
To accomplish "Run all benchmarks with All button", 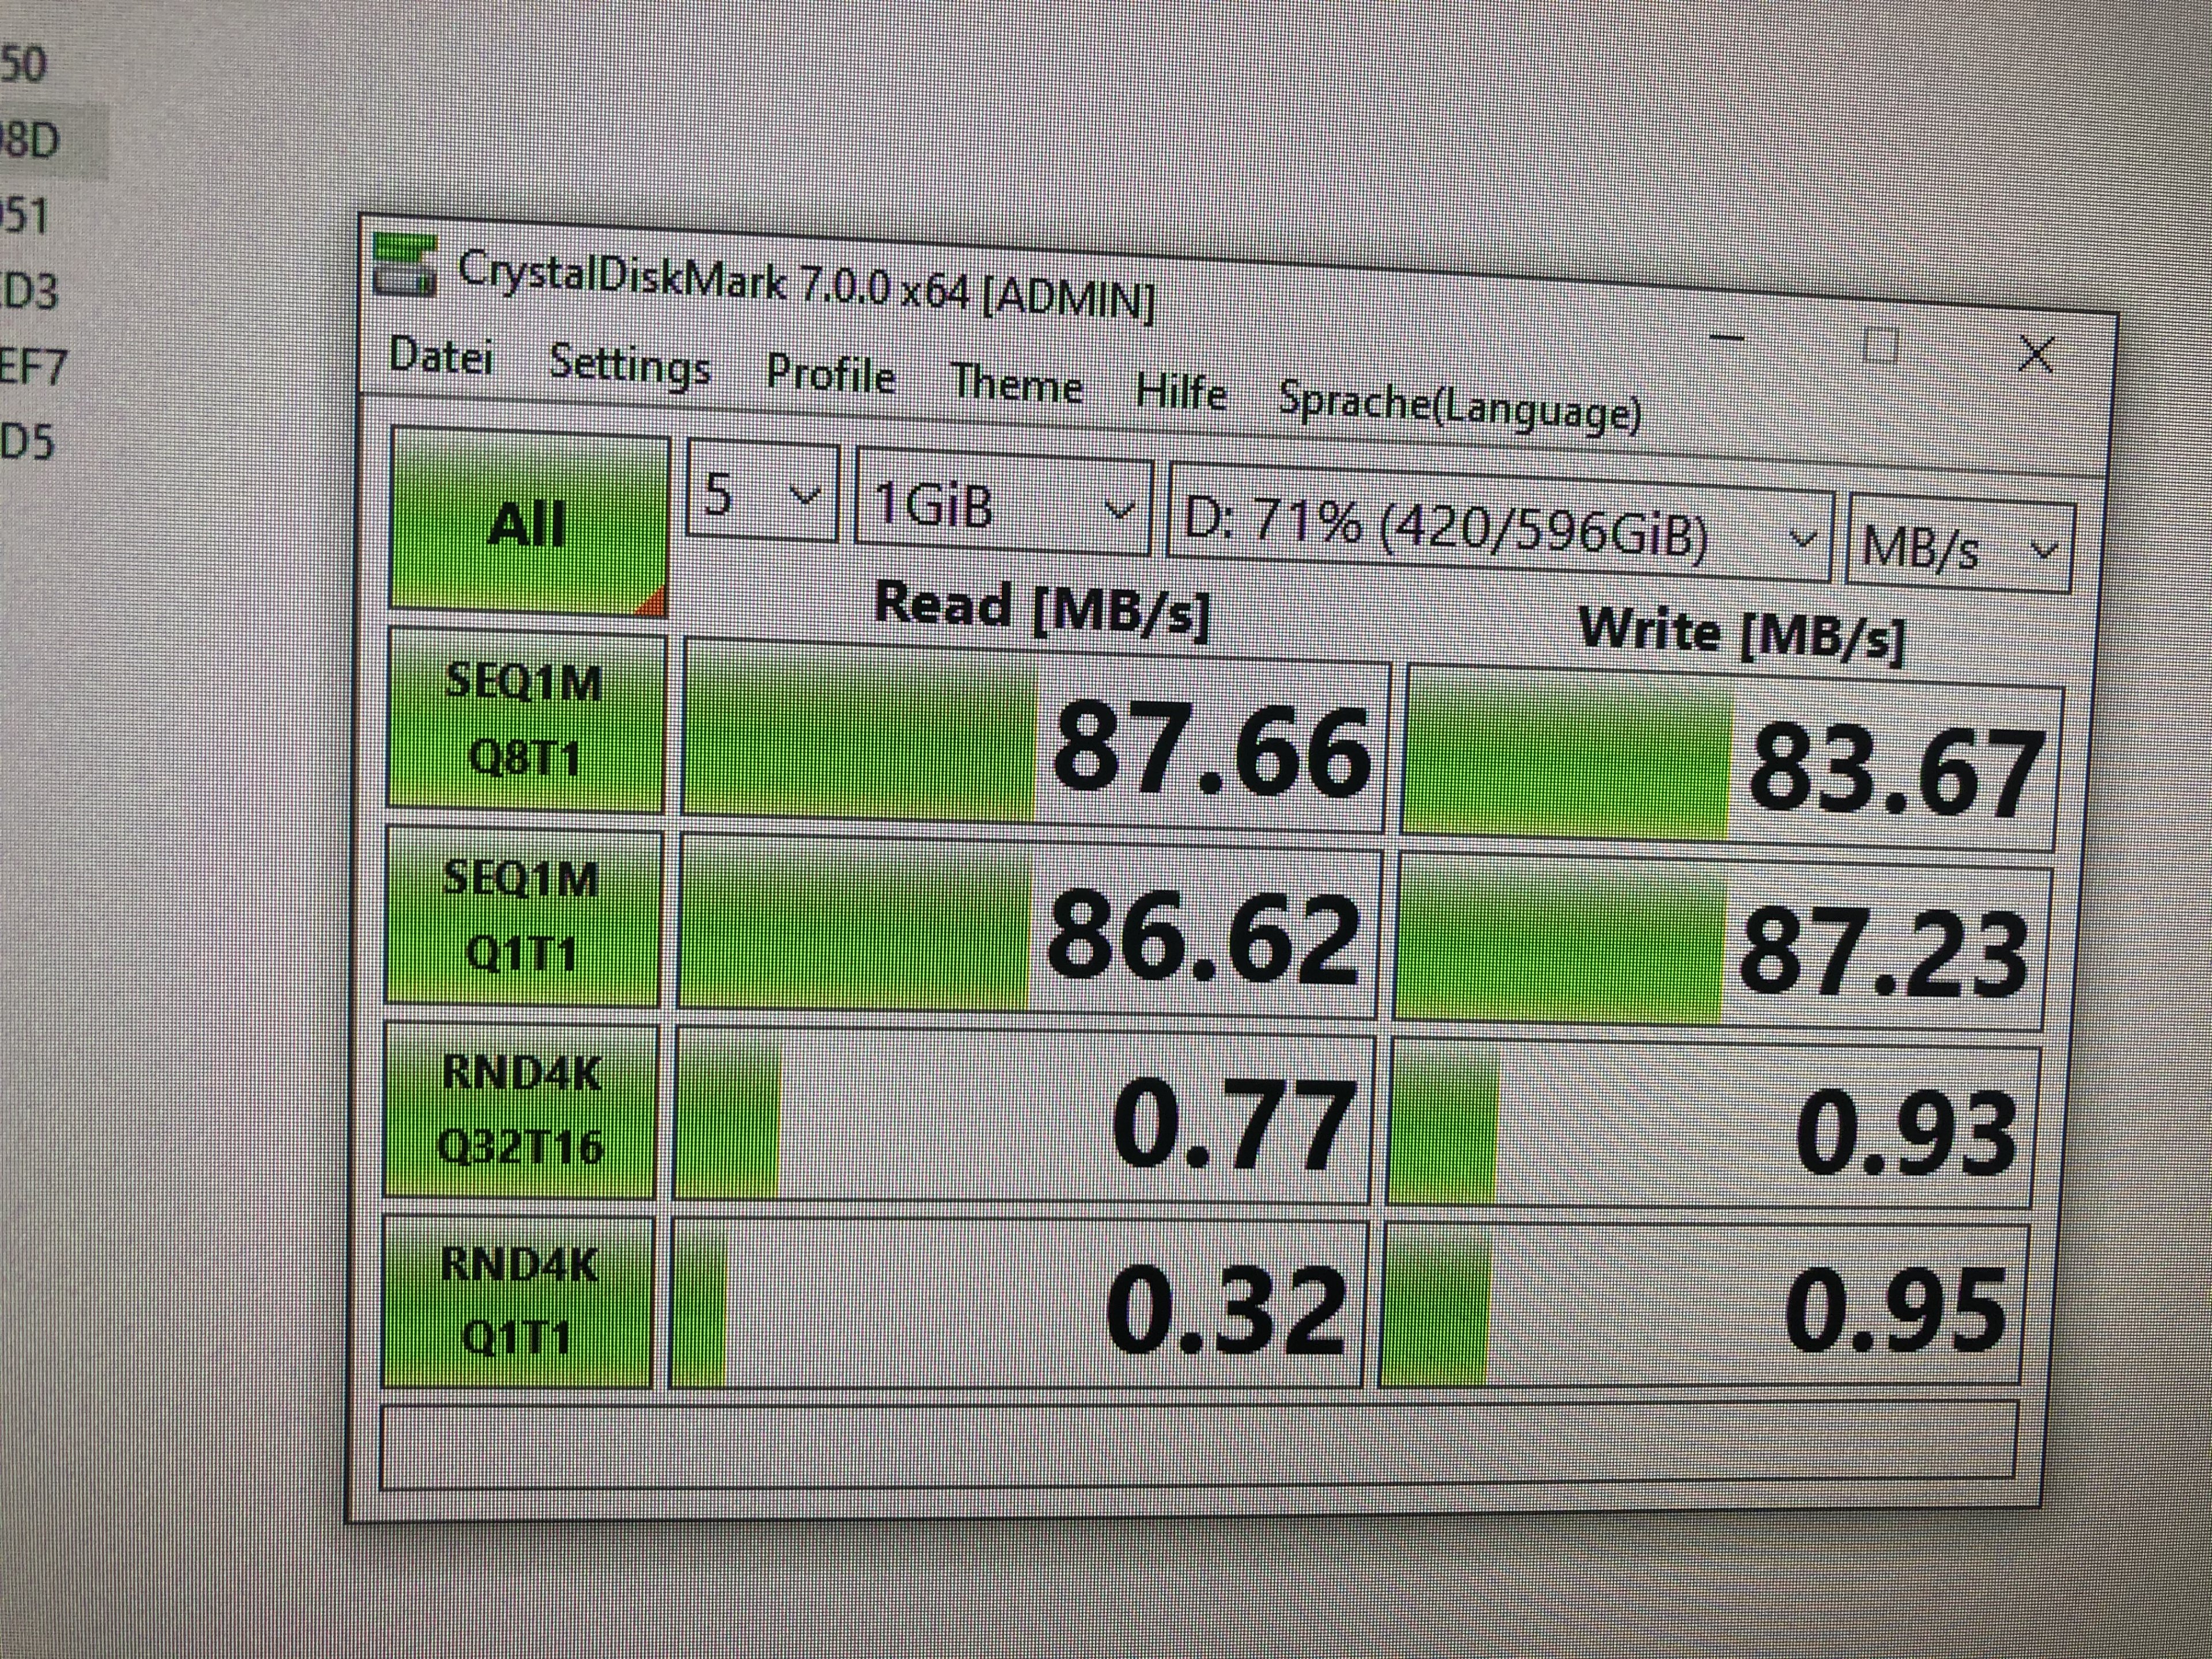I will pyautogui.click(x=528, y=522).
